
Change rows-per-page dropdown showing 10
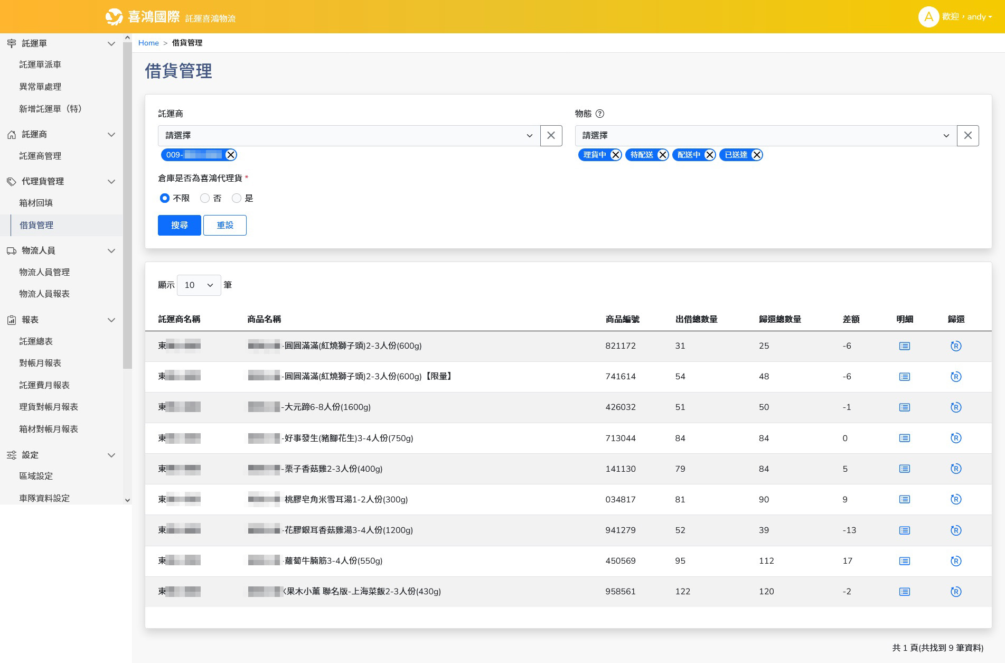pos(199,285)
